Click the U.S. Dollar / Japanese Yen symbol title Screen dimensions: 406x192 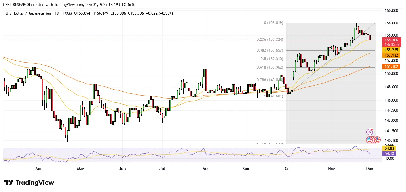pos(32,13)
